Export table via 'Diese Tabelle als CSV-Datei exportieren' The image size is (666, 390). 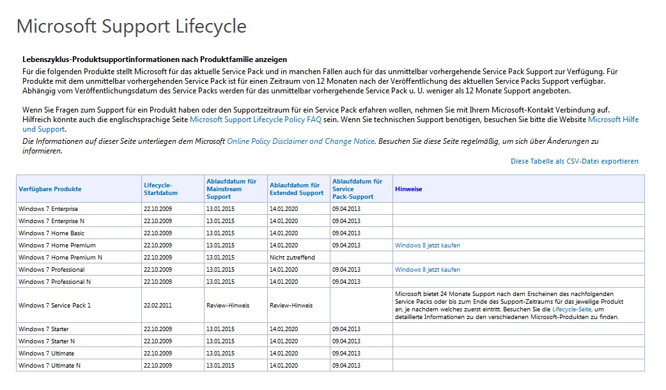pyautogui.click(x=574, y=161)
